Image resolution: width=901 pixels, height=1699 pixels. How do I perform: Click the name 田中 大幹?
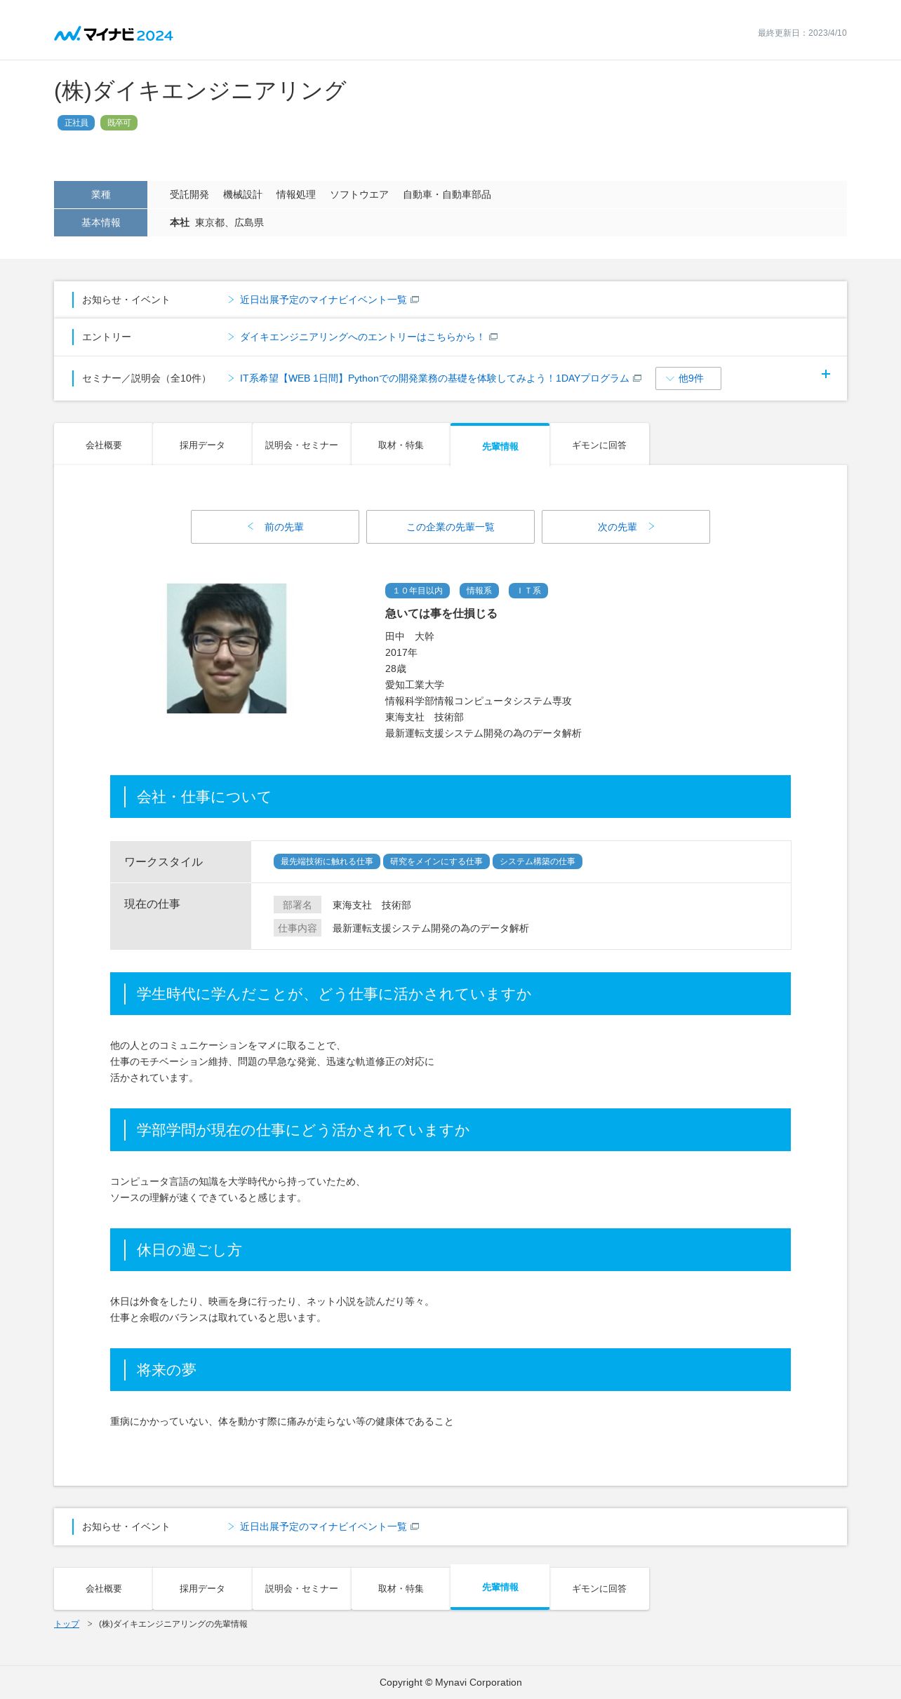410,637
